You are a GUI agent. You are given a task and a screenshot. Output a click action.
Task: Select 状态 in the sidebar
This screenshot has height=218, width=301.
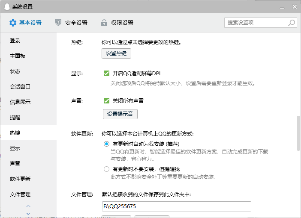(x=29, y=71)
